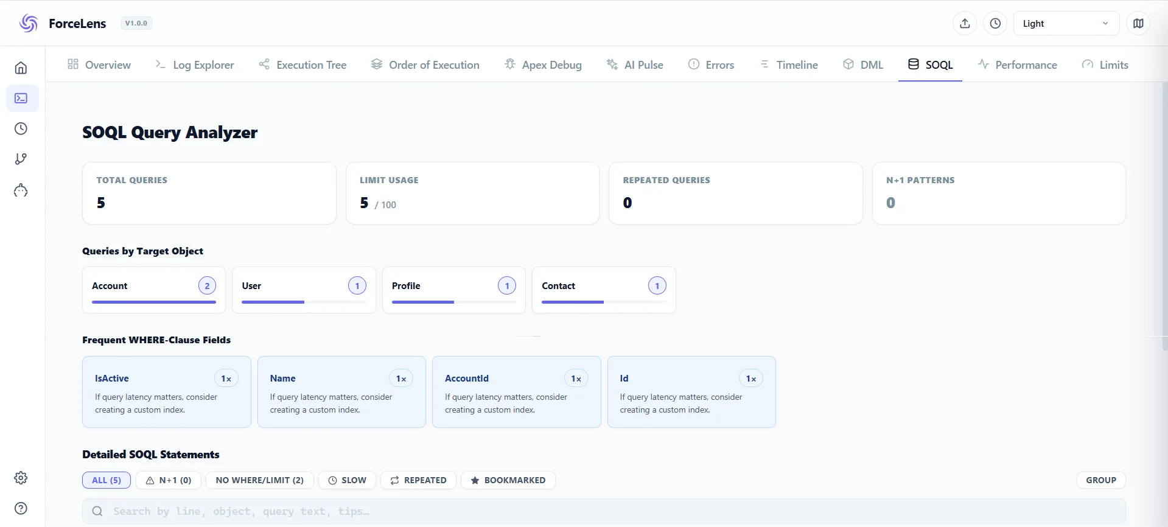This screenshot has height=527, width=1168.
Task: Click the Total Queries stat card
Action: (x=209, y=193)
